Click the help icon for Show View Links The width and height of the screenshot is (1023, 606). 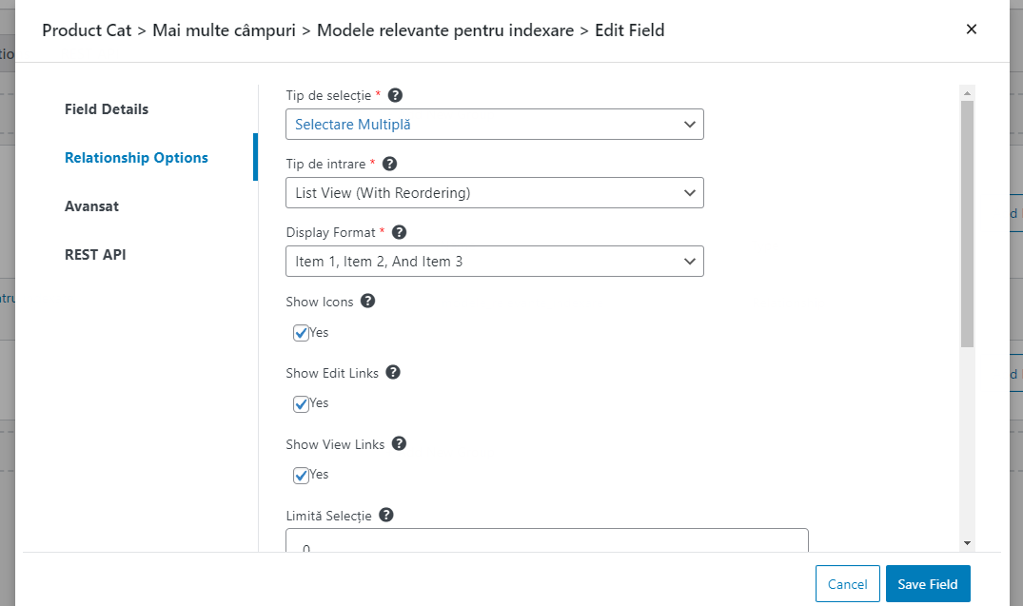(x=399, y=443)
